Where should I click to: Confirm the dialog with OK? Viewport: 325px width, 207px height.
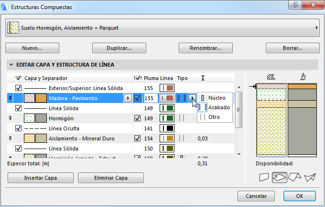click(300, 196)
